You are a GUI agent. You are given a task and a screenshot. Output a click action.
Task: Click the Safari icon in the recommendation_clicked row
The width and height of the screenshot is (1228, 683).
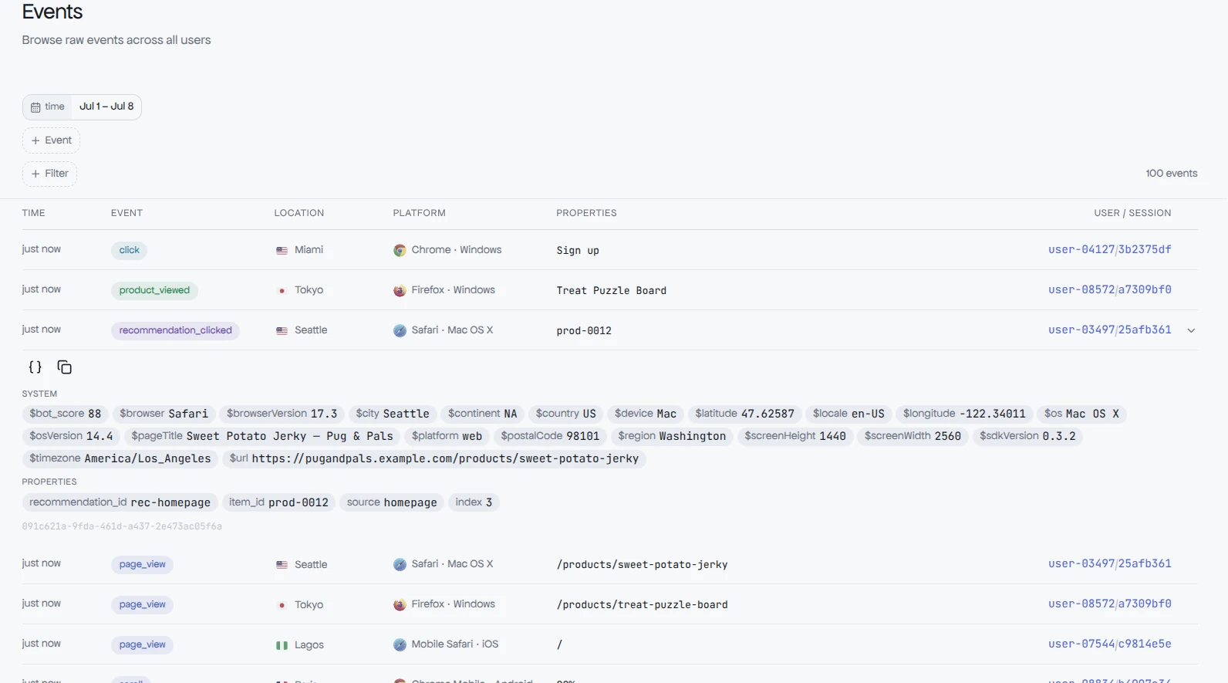(400, 331)
